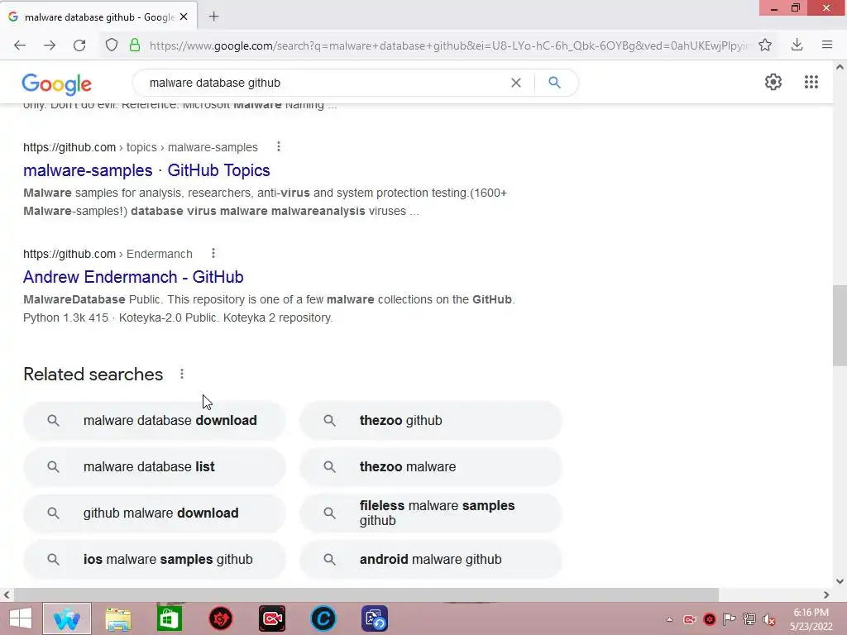This screenshot has width=847, height=635.
Task: Open options for malware-samples result
Action: tap(279, 146)
